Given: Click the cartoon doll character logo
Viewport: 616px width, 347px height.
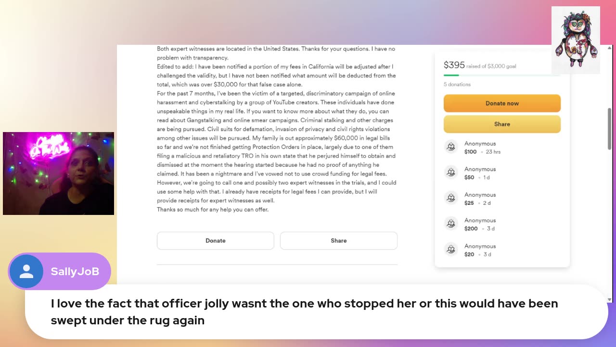Looking at the screenshot, I should [576, 40].
